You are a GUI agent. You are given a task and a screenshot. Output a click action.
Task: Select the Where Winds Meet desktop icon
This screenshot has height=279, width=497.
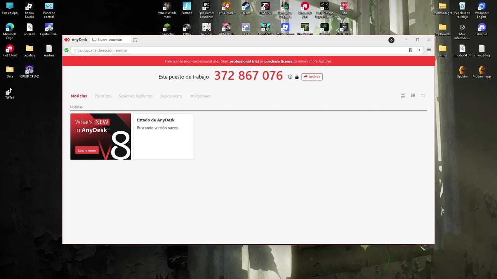[x=167, y=10]
